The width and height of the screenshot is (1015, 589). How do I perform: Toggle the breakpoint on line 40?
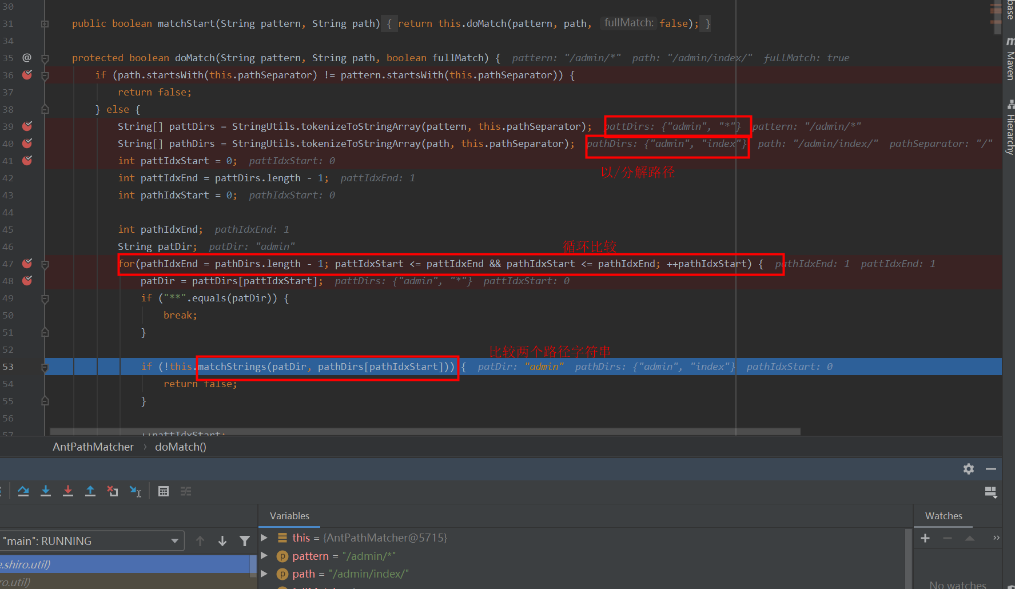click(27, 144)
